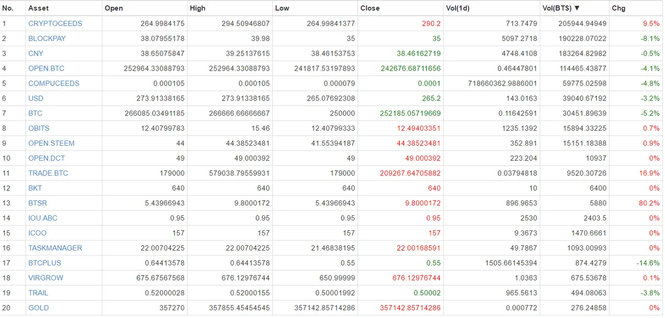The height and width of the screenshot is (318, 665).
Task: Select the Vol(1d) value 1505.66145394
Action: (511, 263)
